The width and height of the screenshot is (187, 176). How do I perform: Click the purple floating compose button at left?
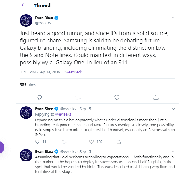click(x=1, y=147)
